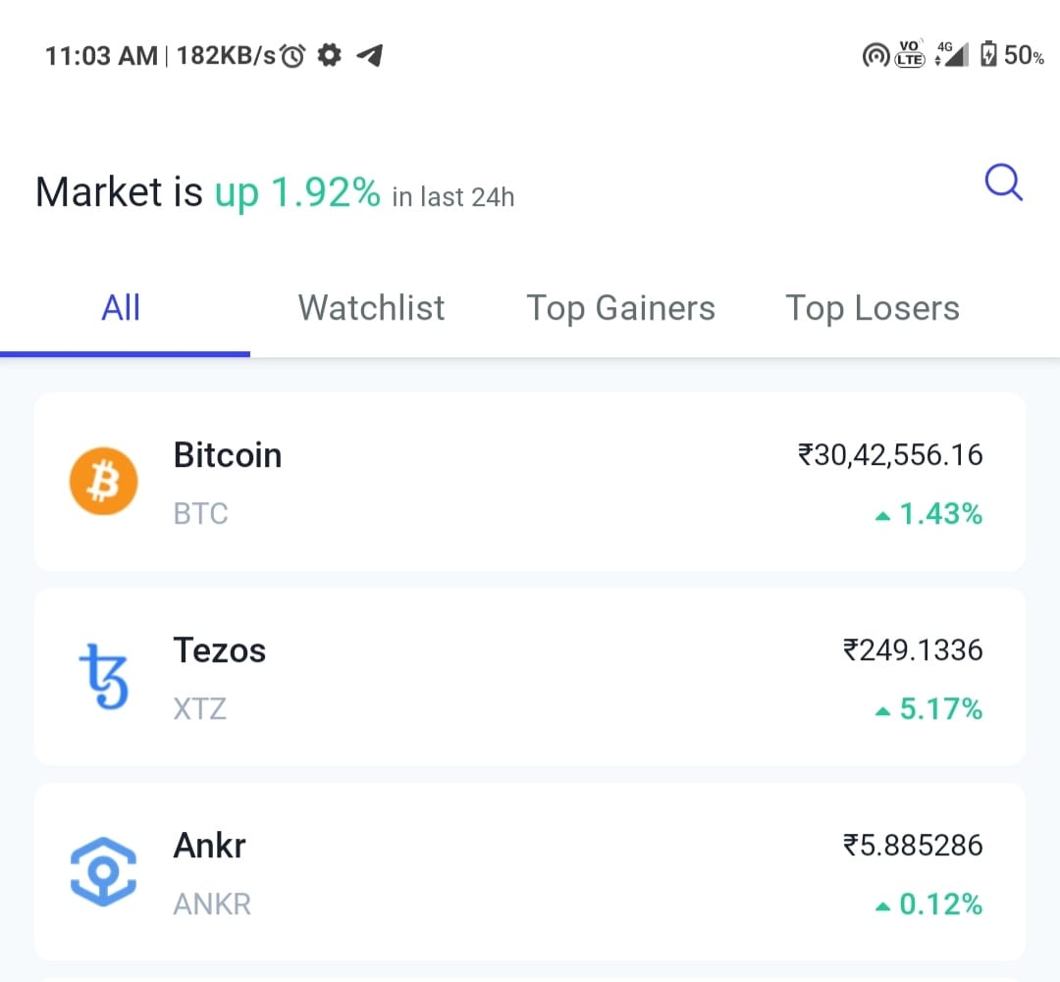
Task: Tap the Telegram paper plane icon
Action: point(369,56)
